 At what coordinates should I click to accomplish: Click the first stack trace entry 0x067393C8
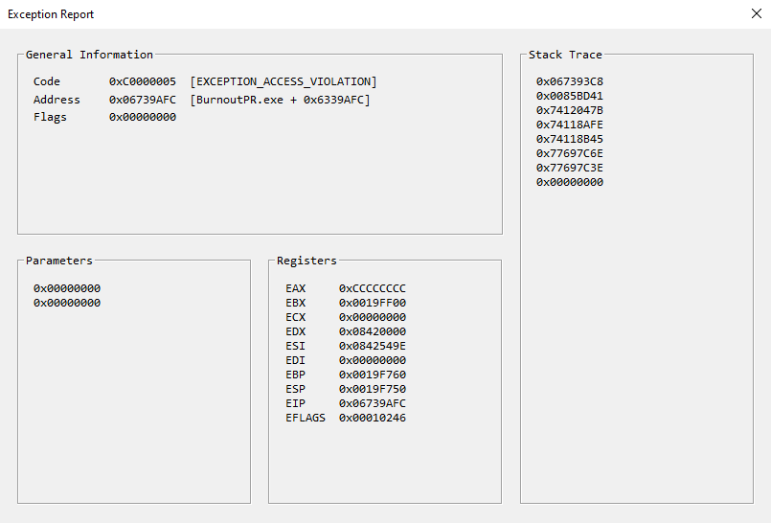pyautogui.click(x=569, y=82)
